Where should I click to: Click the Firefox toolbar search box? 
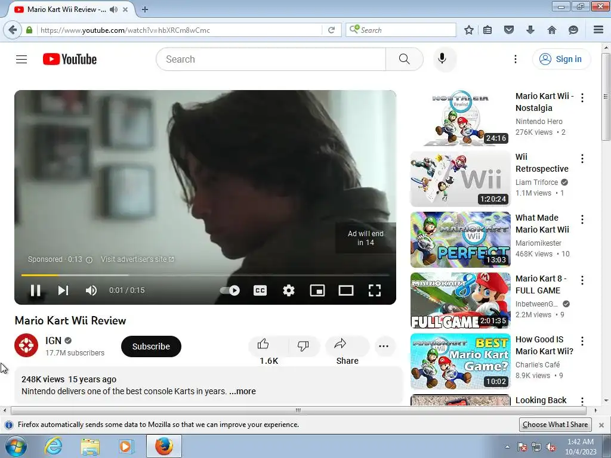(400, 30)
